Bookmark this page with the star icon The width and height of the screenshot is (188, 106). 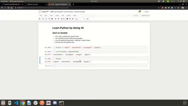[x=159, y=8]
